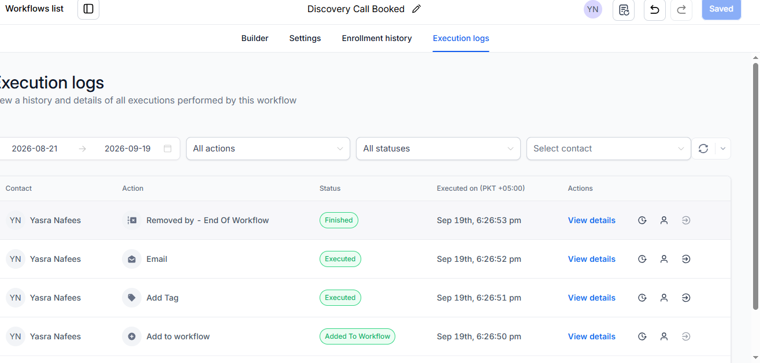Click the Finished status badge
This screenshot has height=363, width=760.
pos(339,220)
